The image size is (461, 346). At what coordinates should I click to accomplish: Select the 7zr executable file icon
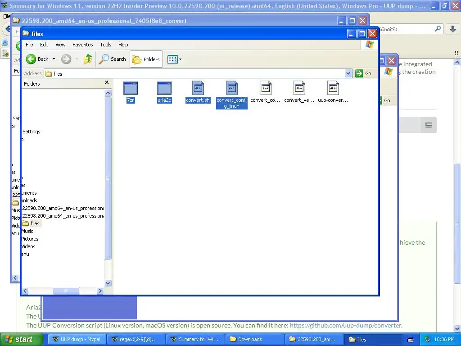pyautogui.click(x=131, y=88)
